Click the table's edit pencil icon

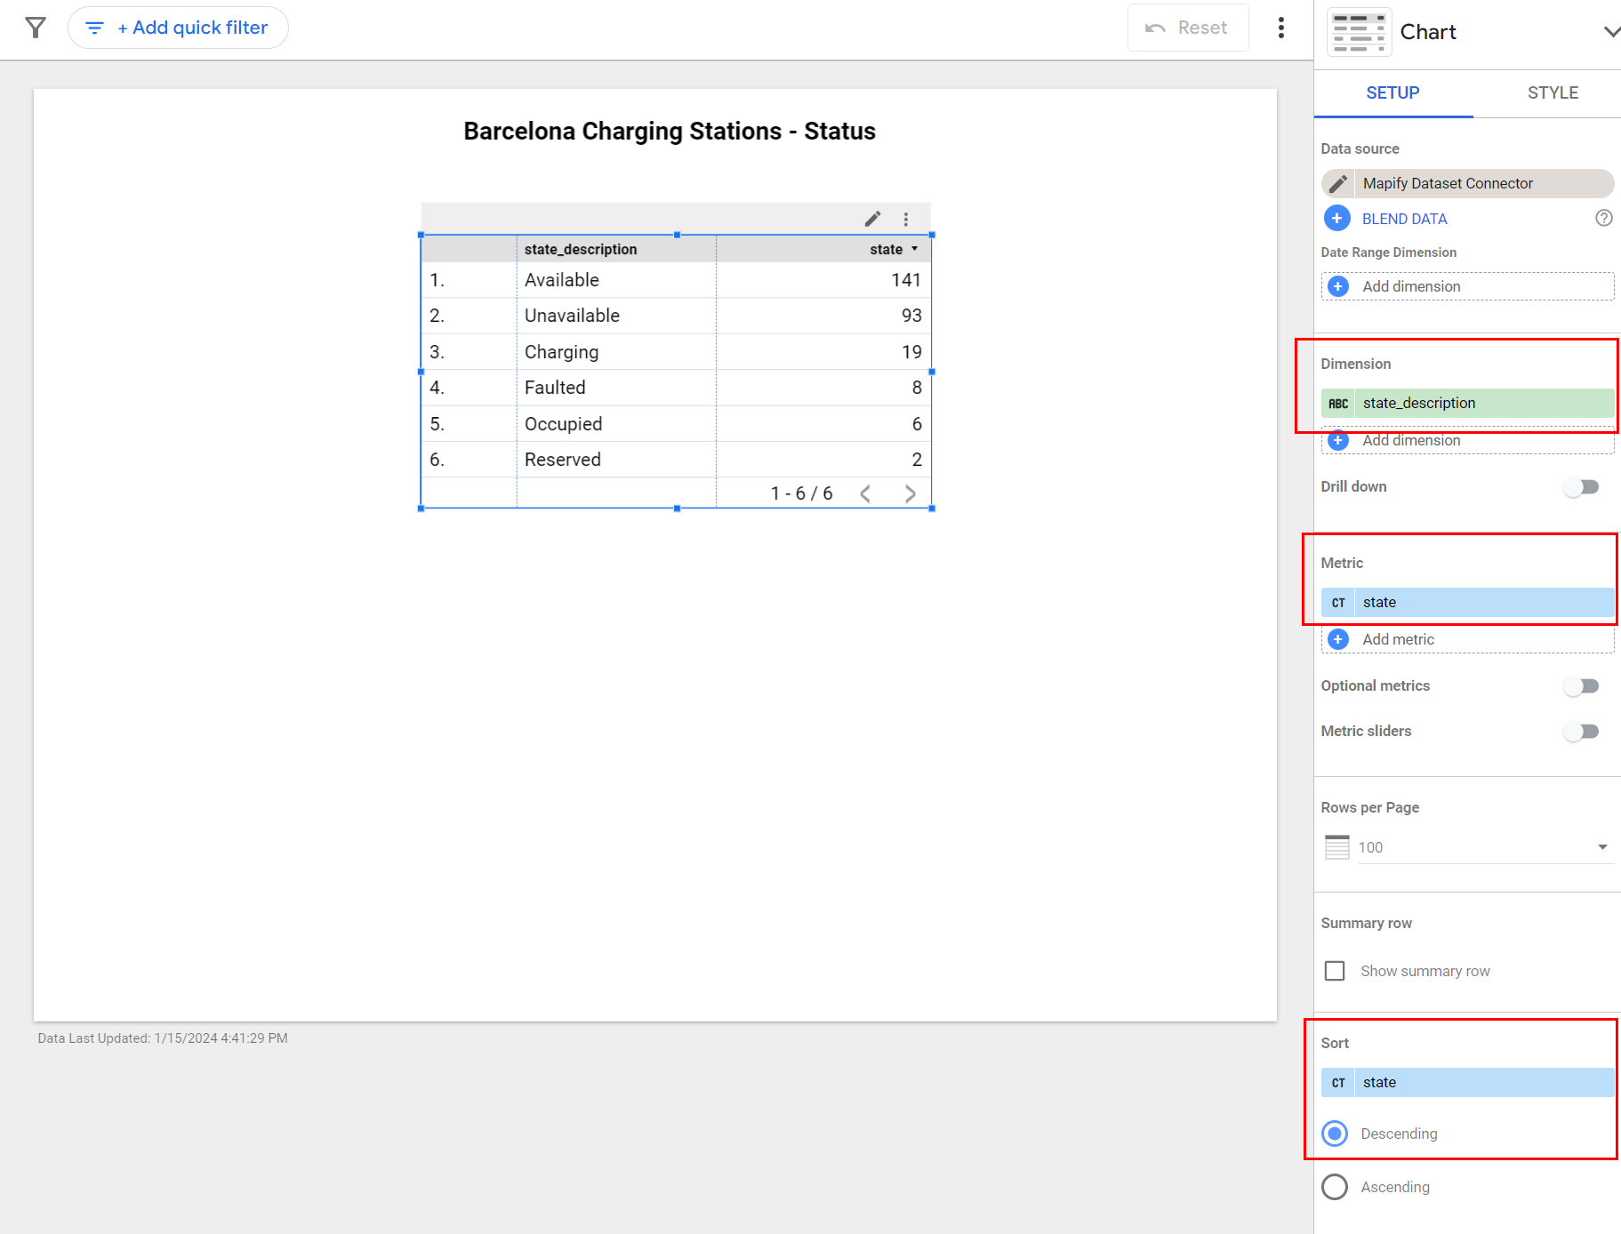point(873,219)
